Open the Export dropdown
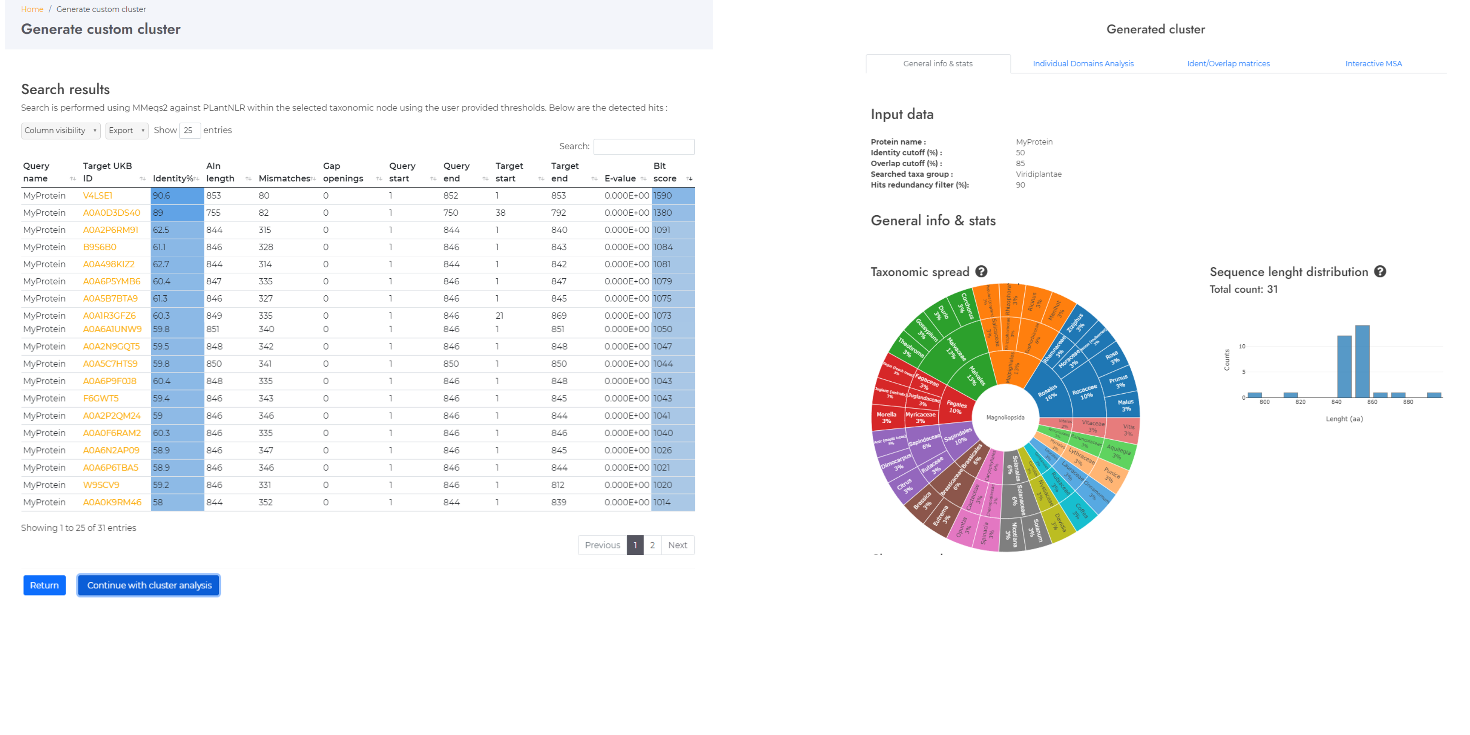Viewport: 1470px width, 735px height. pos(126,131)
